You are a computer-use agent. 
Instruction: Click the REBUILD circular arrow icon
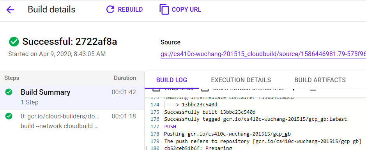110,10
